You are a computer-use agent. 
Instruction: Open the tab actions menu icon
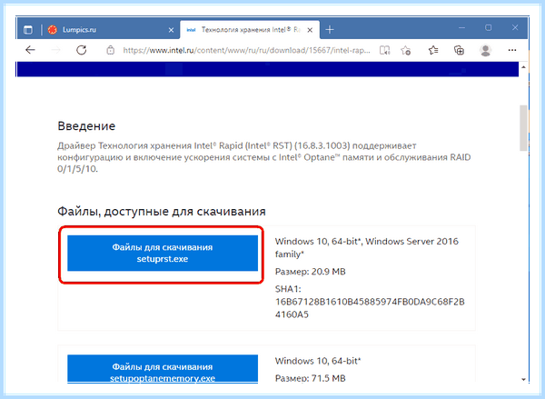click(28, 30)
